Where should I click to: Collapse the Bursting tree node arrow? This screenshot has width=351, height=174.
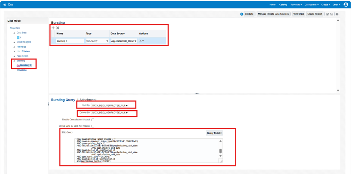pos(14,61)
